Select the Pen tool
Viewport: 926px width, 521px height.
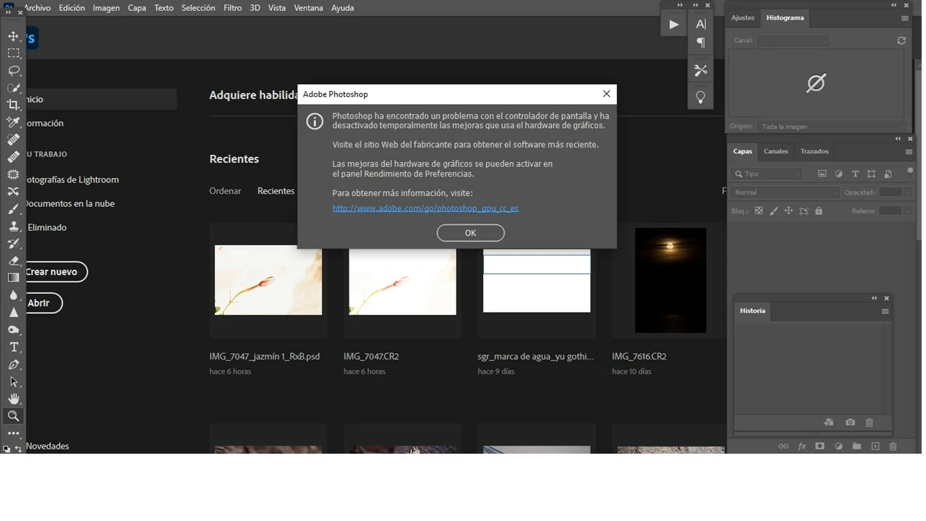(13, 365)
